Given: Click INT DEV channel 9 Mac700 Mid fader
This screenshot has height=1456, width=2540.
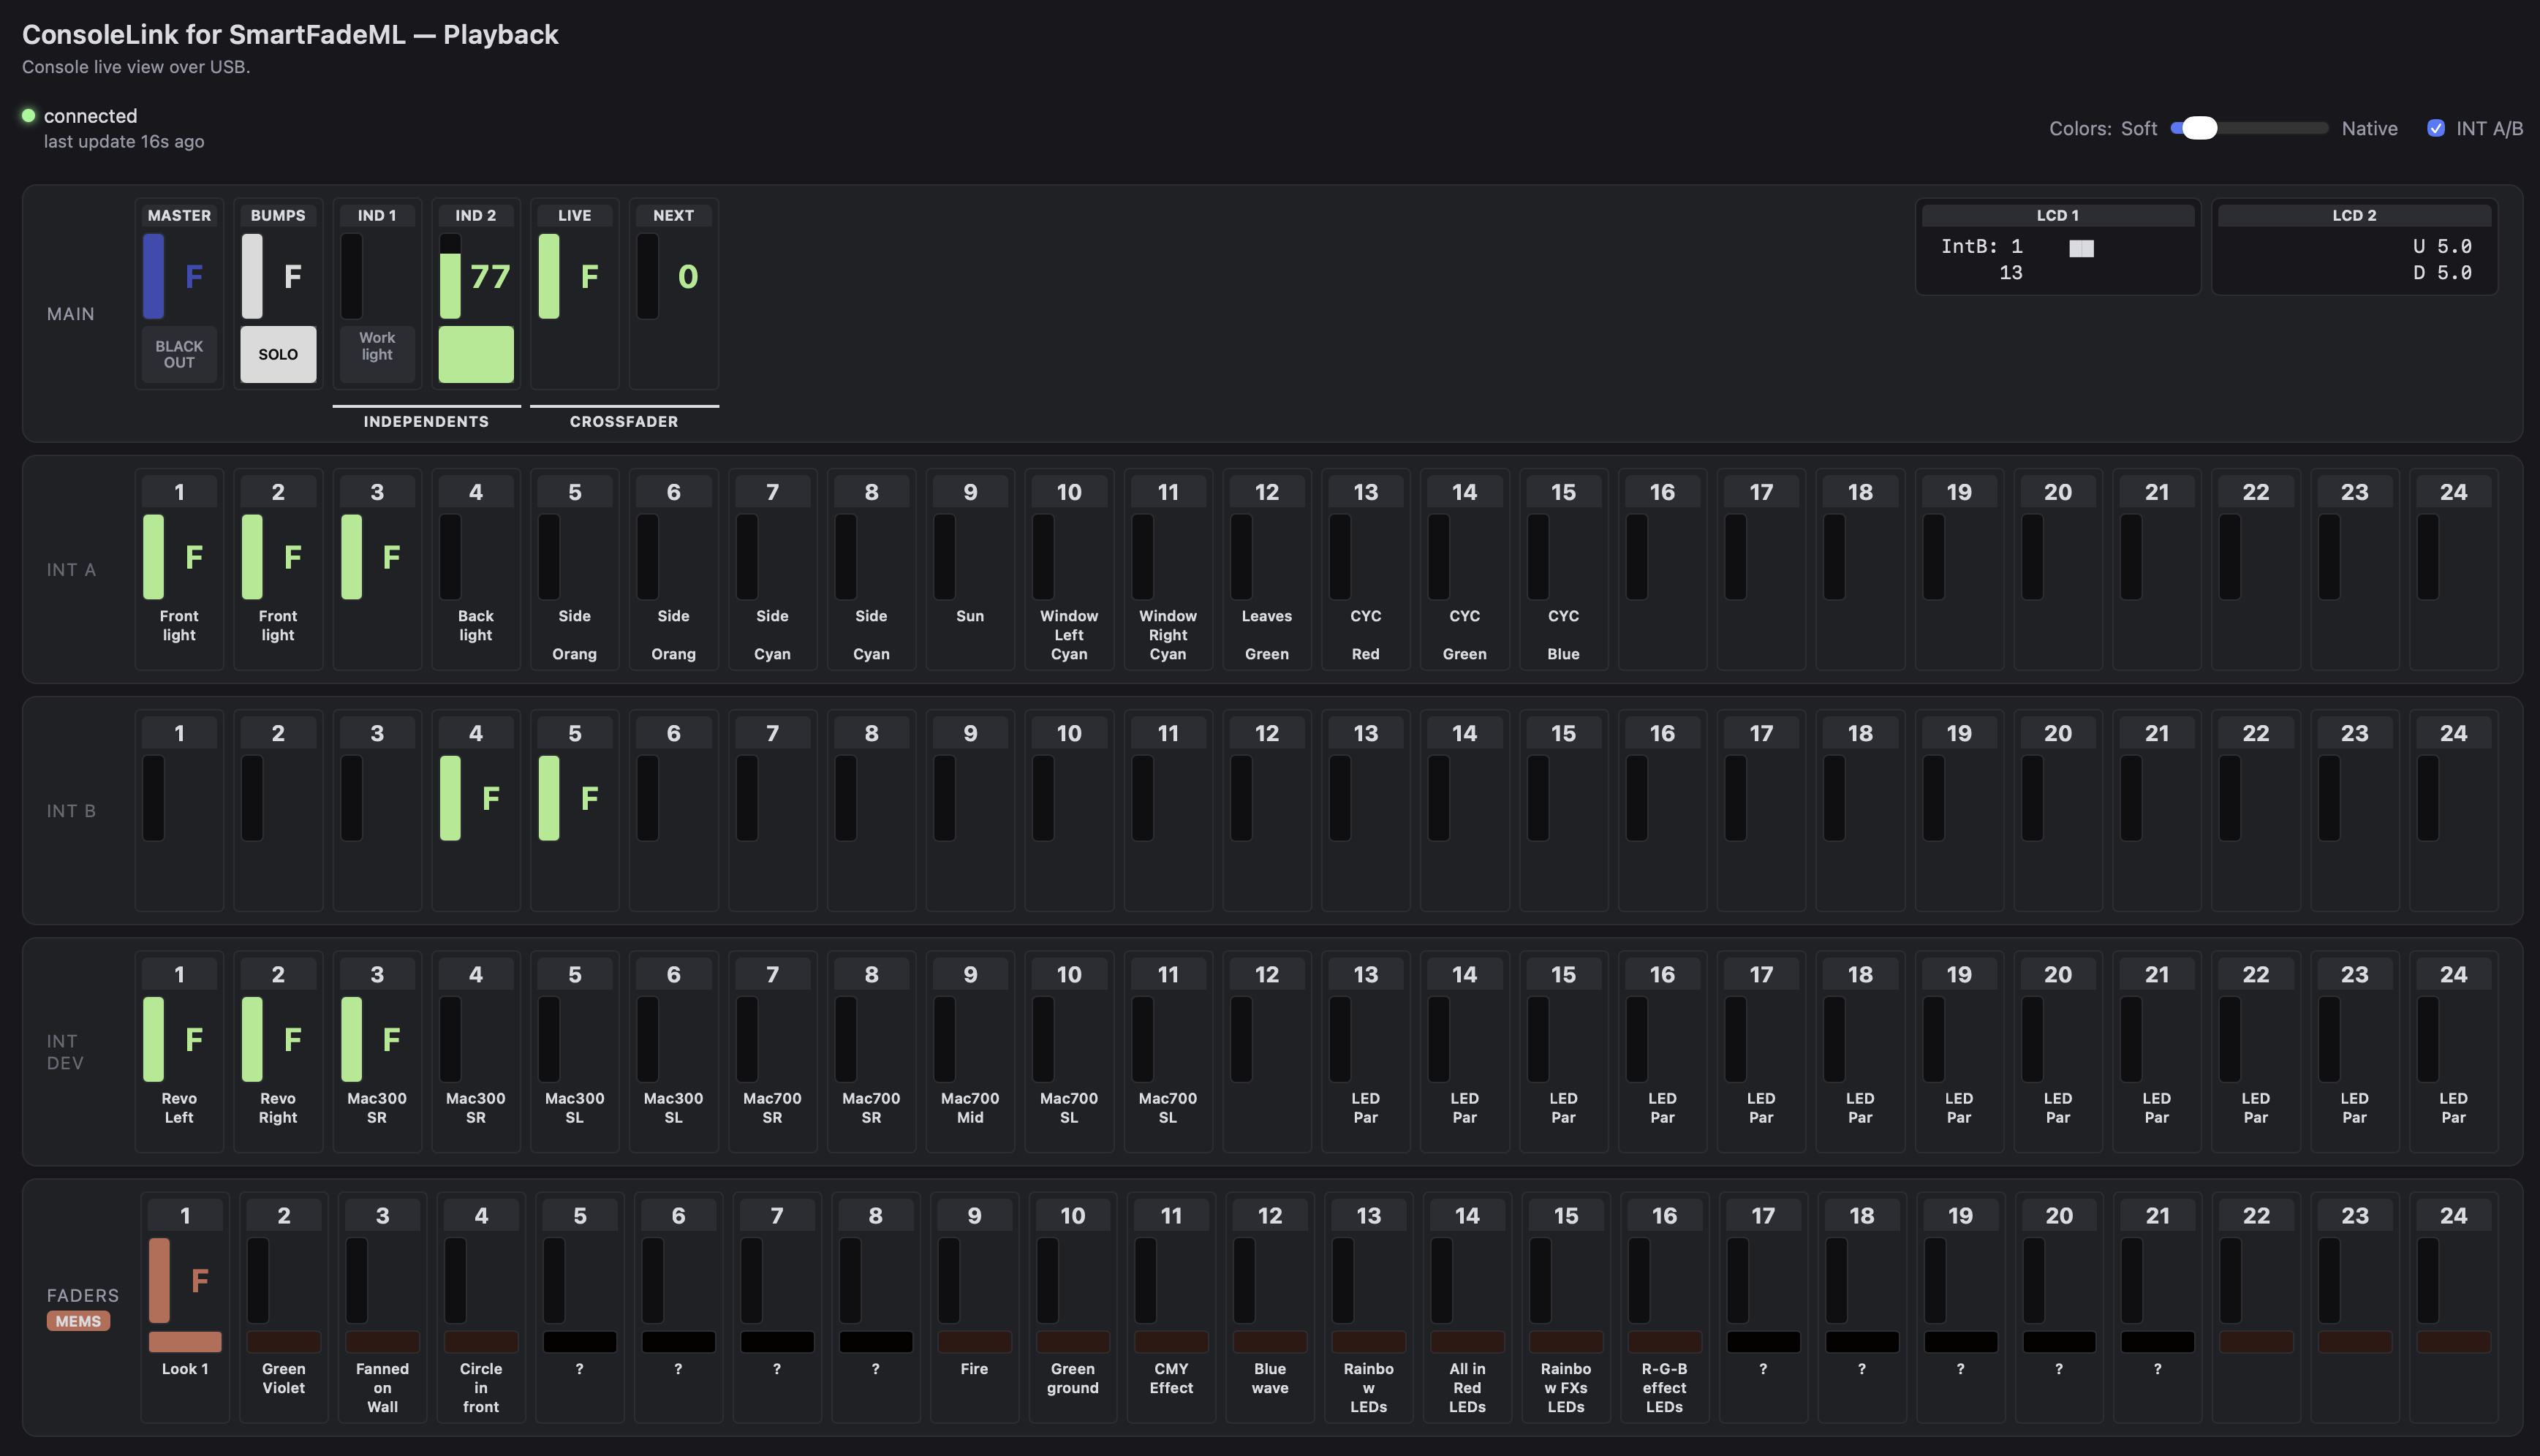Looking at the screenshot, I should [x=944, y=1039].
